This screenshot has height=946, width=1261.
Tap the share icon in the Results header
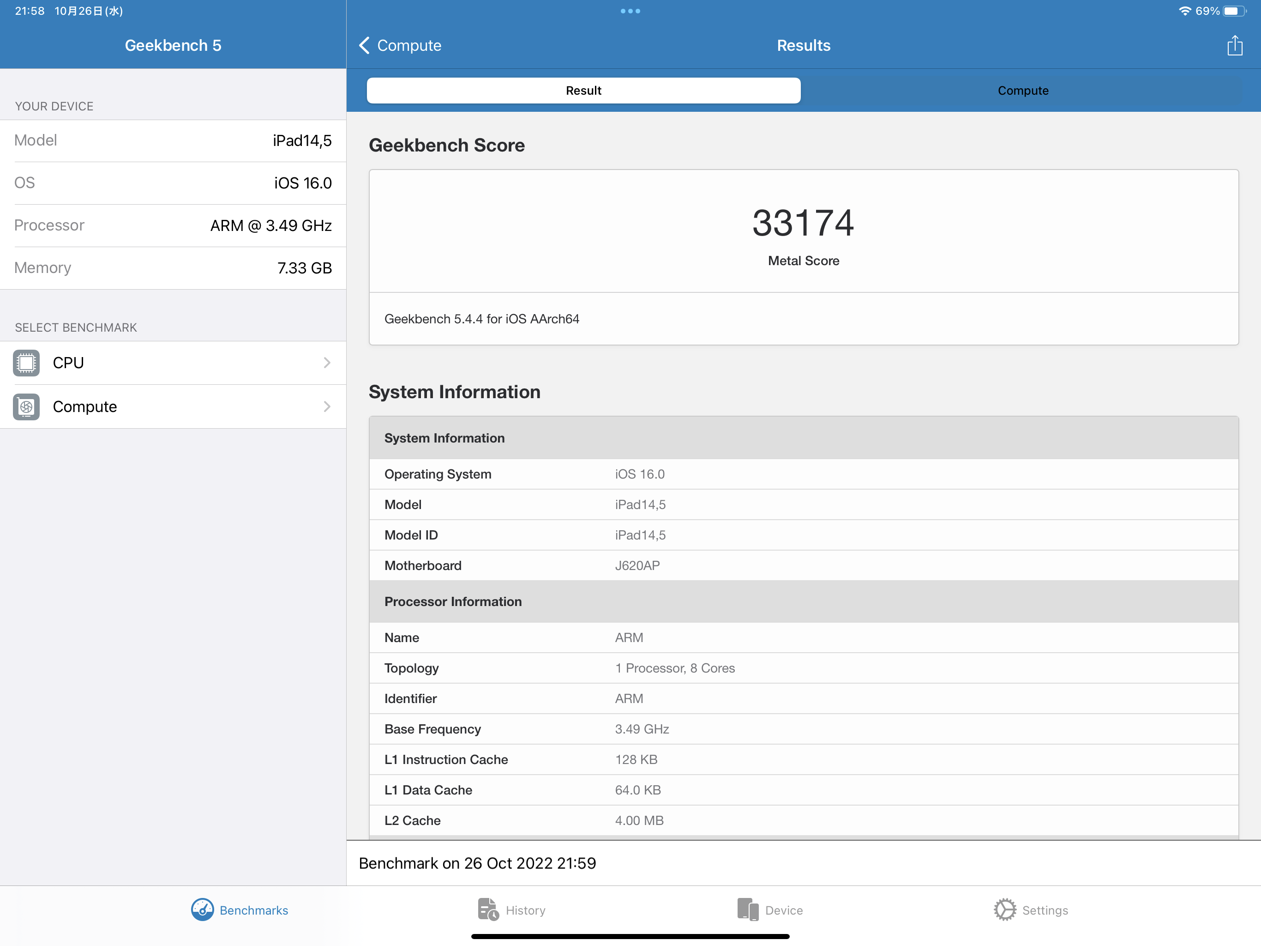(1234, 45)
